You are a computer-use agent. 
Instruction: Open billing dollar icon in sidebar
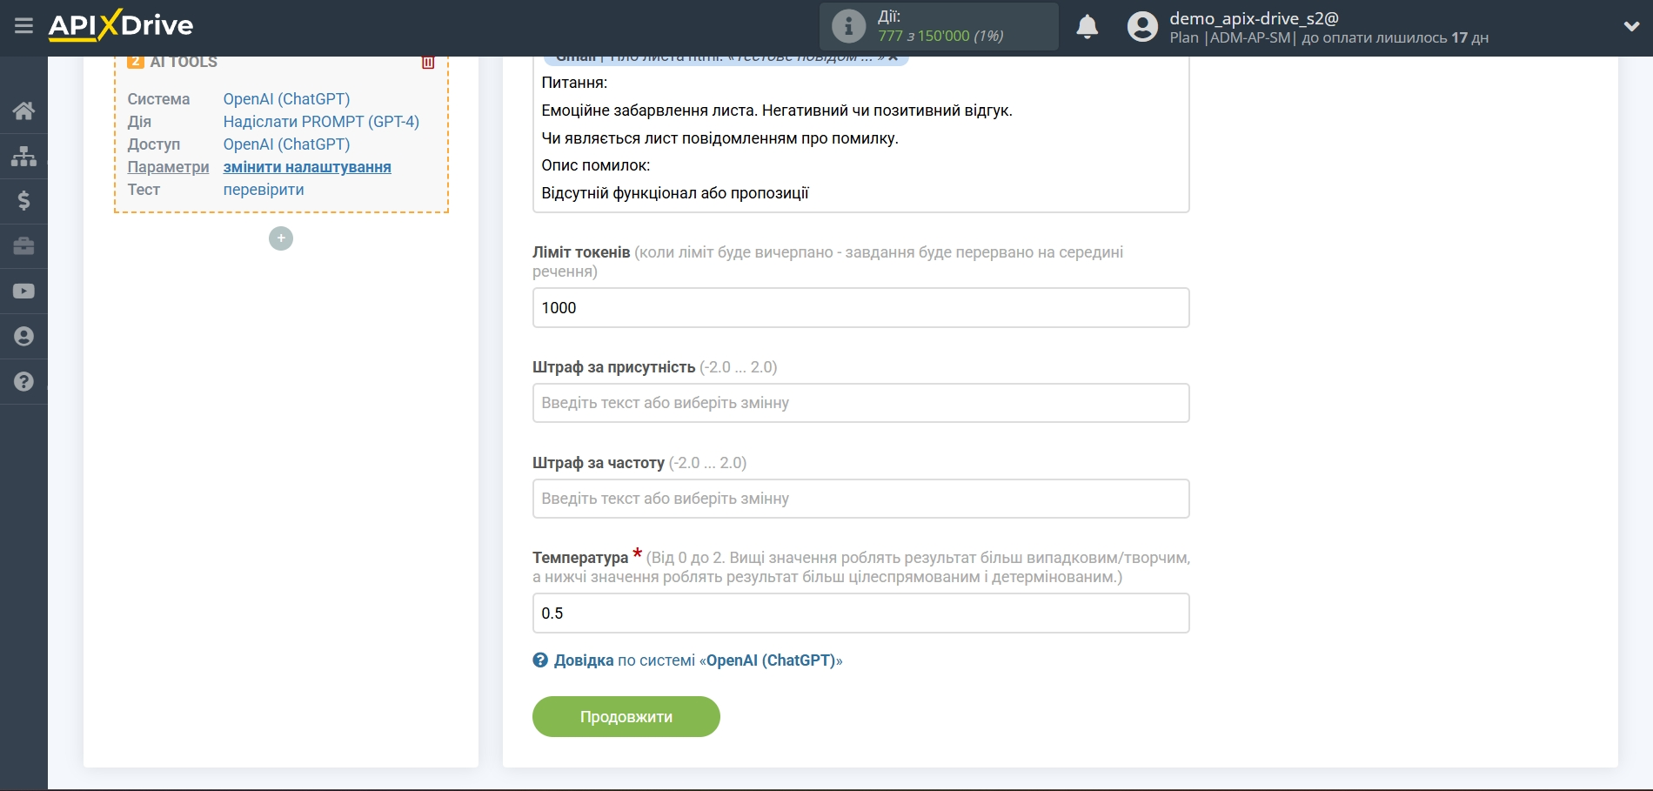[23, 201]
